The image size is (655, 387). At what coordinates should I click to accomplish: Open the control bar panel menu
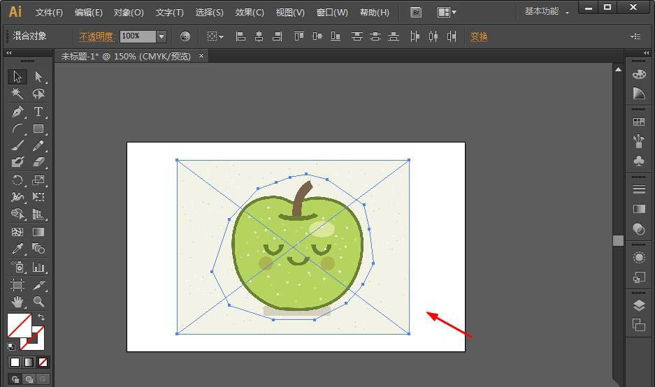[x=635, y=37]
